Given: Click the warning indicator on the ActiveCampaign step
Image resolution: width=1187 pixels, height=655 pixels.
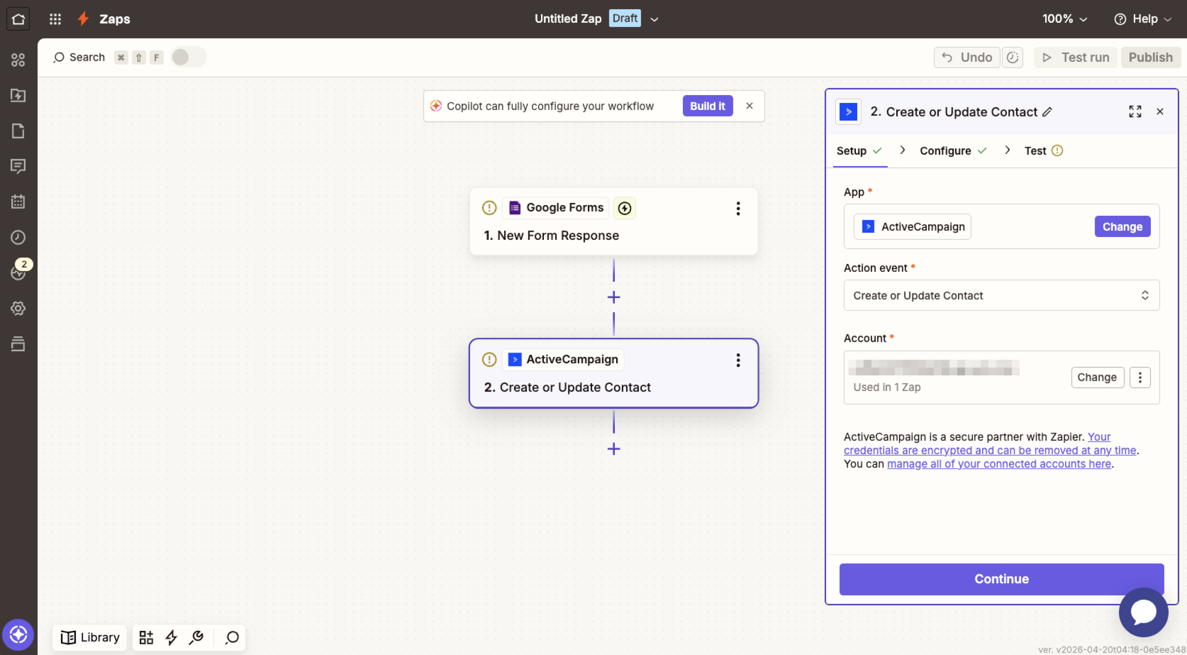Looking at the screenshot, I should pos(489,359).
